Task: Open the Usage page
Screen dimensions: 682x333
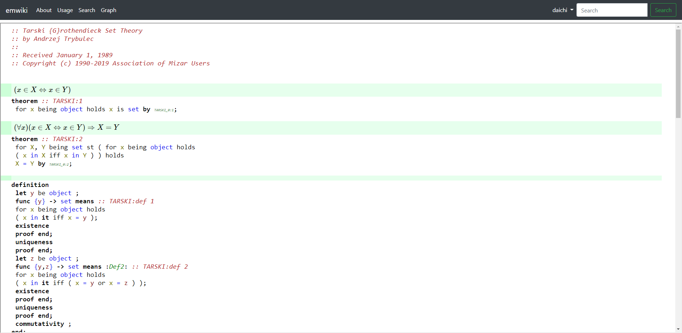Action: 65,10
